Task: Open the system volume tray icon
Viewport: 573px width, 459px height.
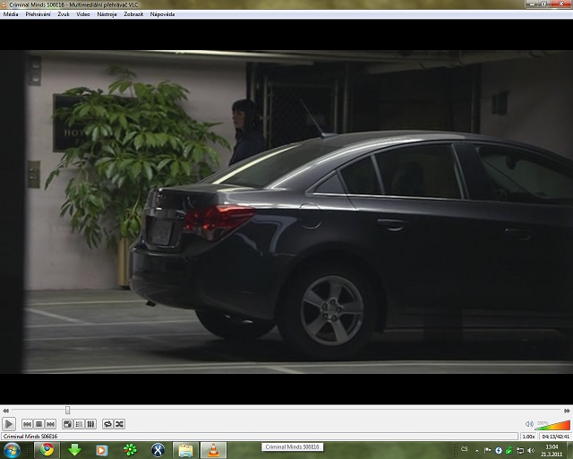Action: pos(531,451)
